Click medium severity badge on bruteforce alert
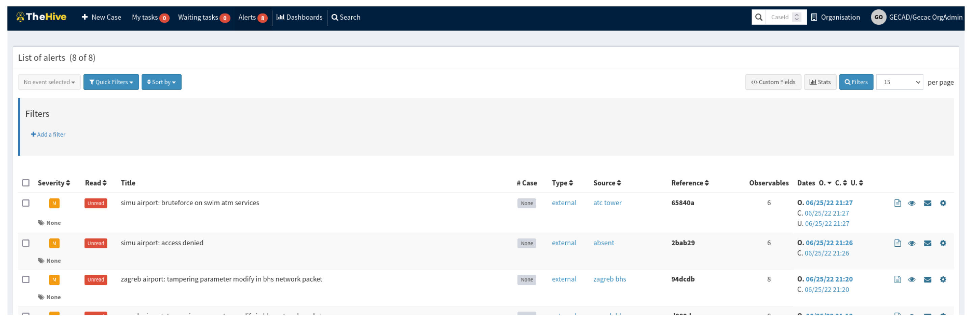Screen dimensions: 971x328 (54, 203)
